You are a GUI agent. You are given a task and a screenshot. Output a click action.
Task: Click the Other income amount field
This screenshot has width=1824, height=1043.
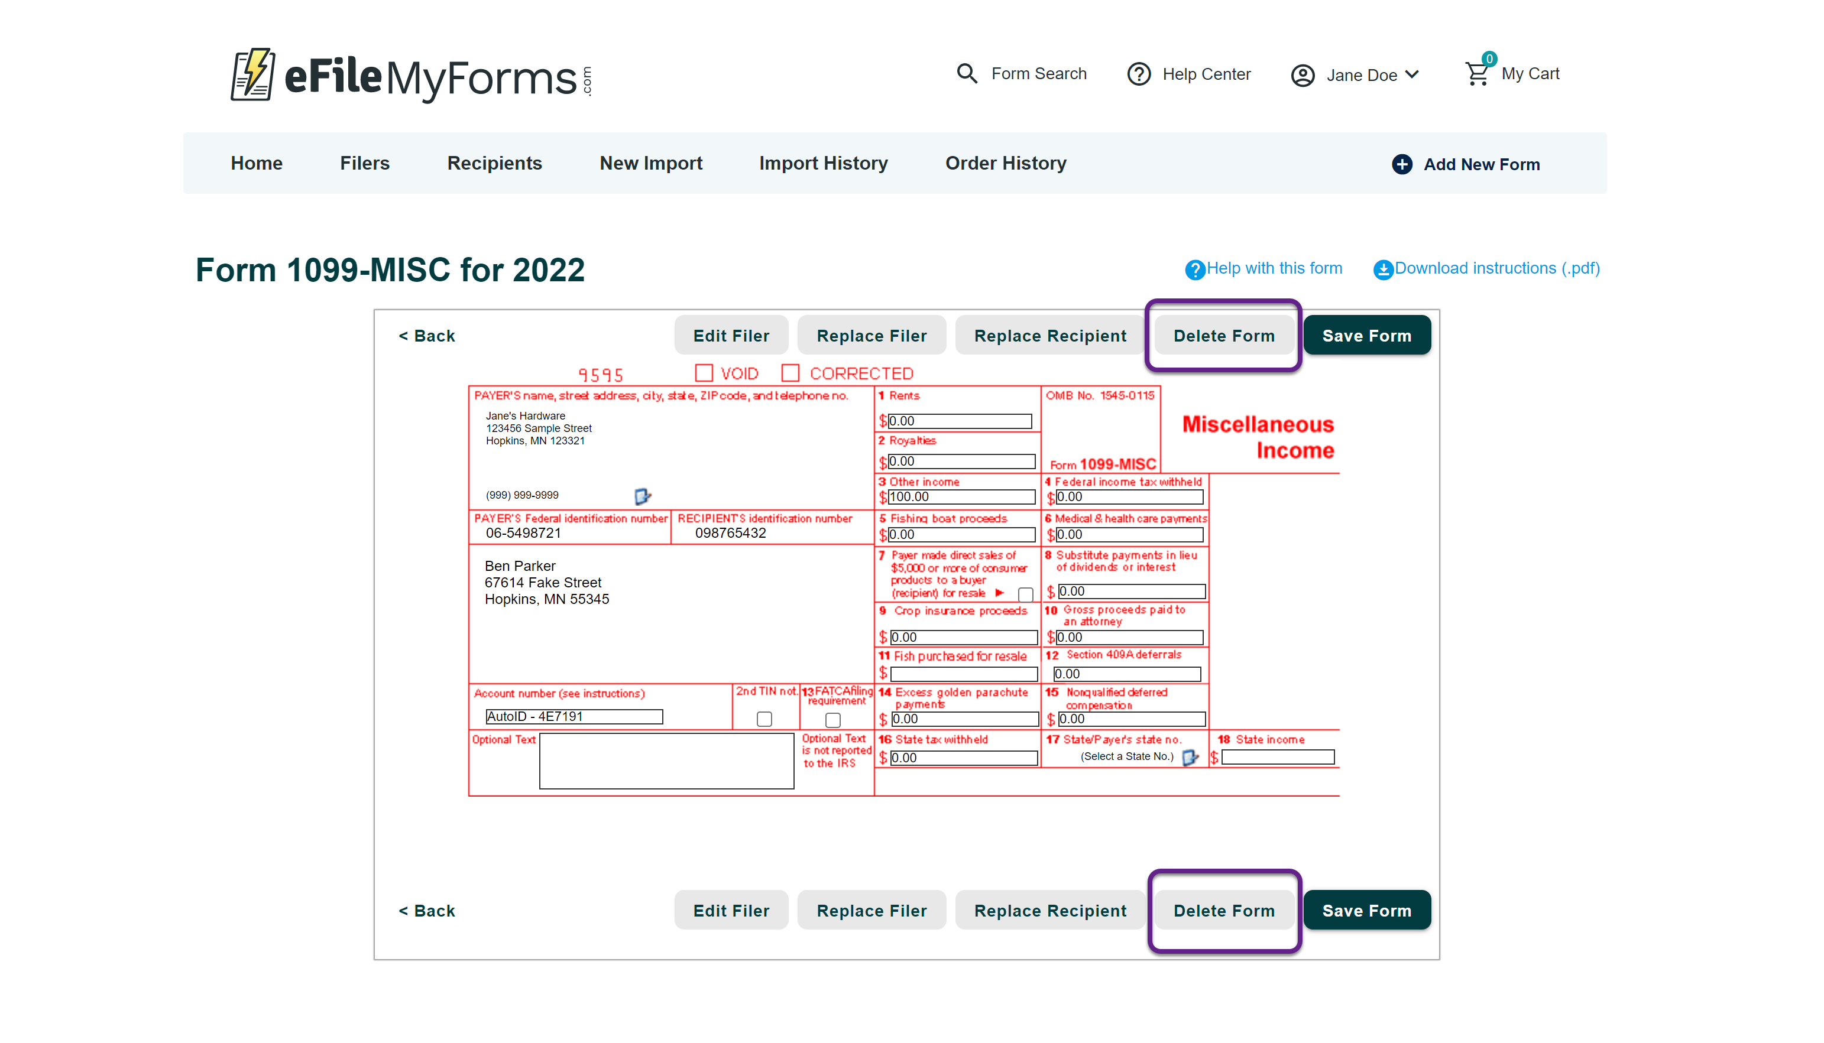point(961,496)
